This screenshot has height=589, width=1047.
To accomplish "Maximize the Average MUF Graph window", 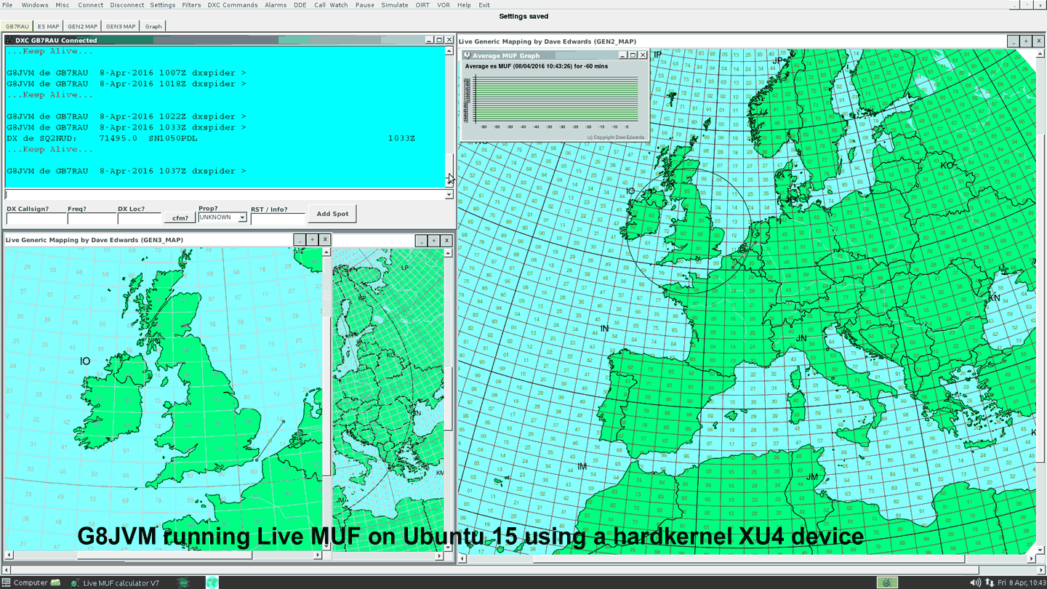I will [x=633, y=55].
